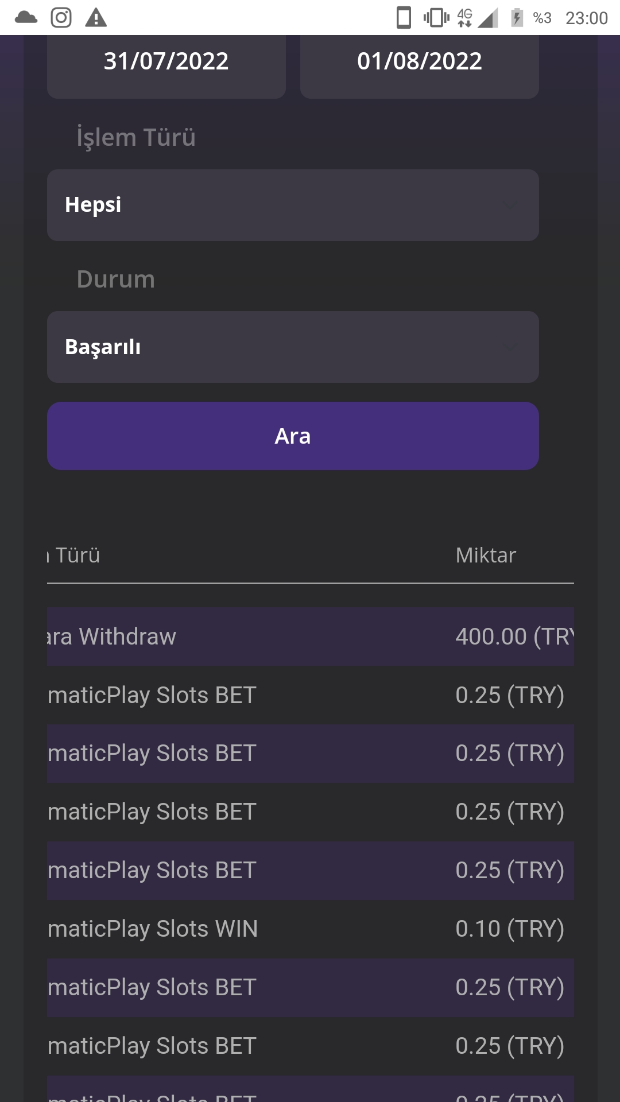
Task: Click the 400.00 (TRY) amount
Action: (514, 637)
